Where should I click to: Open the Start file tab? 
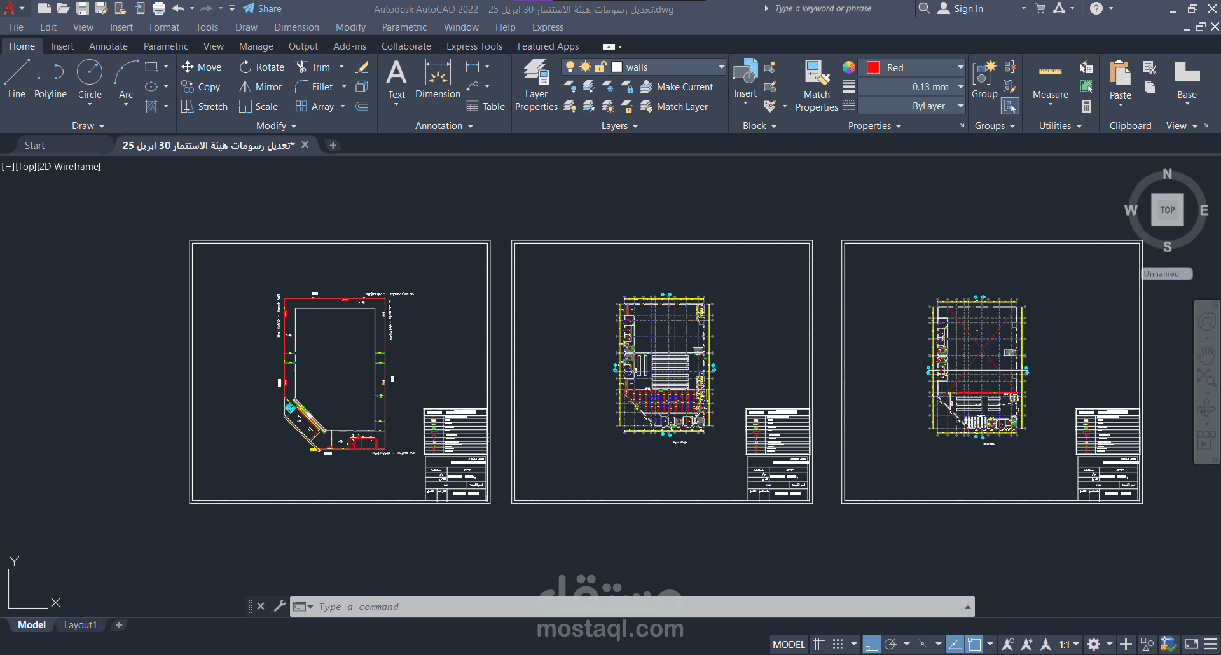(x=34, y=146)
